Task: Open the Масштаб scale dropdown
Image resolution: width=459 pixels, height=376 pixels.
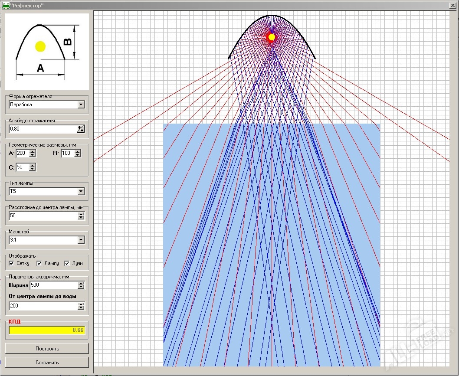Action: (x=81, y=240)
